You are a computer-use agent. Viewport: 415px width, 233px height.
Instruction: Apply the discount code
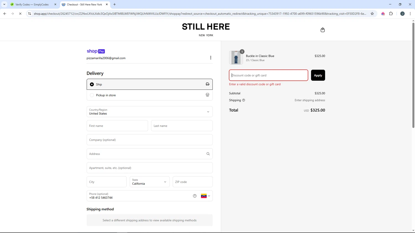pyautogui.click(x=318, y=75)
